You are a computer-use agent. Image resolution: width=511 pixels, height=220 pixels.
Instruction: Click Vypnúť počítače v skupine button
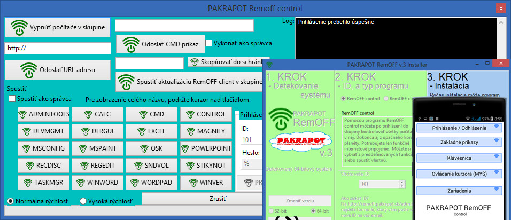point(58,27)
